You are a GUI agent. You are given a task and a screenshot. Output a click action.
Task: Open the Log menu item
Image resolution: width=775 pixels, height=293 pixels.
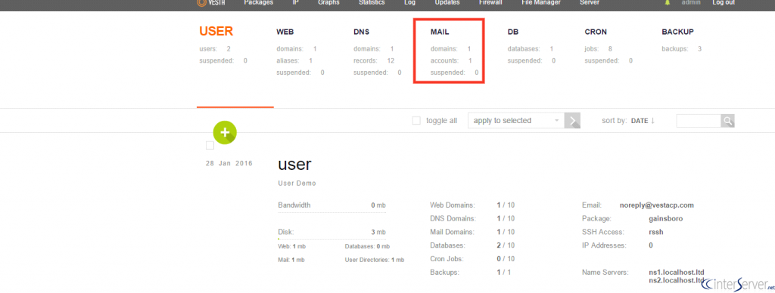(x=409, y=2)
